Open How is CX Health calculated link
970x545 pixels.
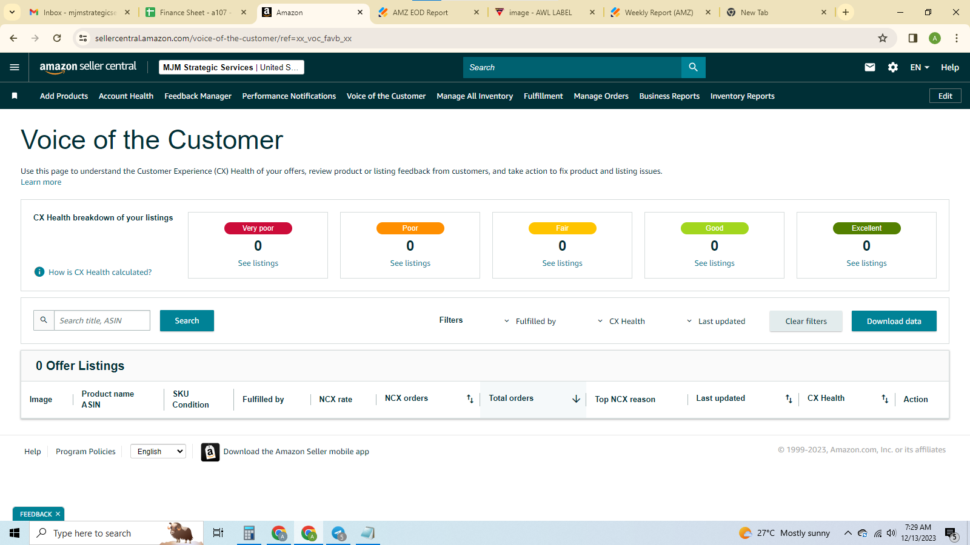[x=100, y=272]
